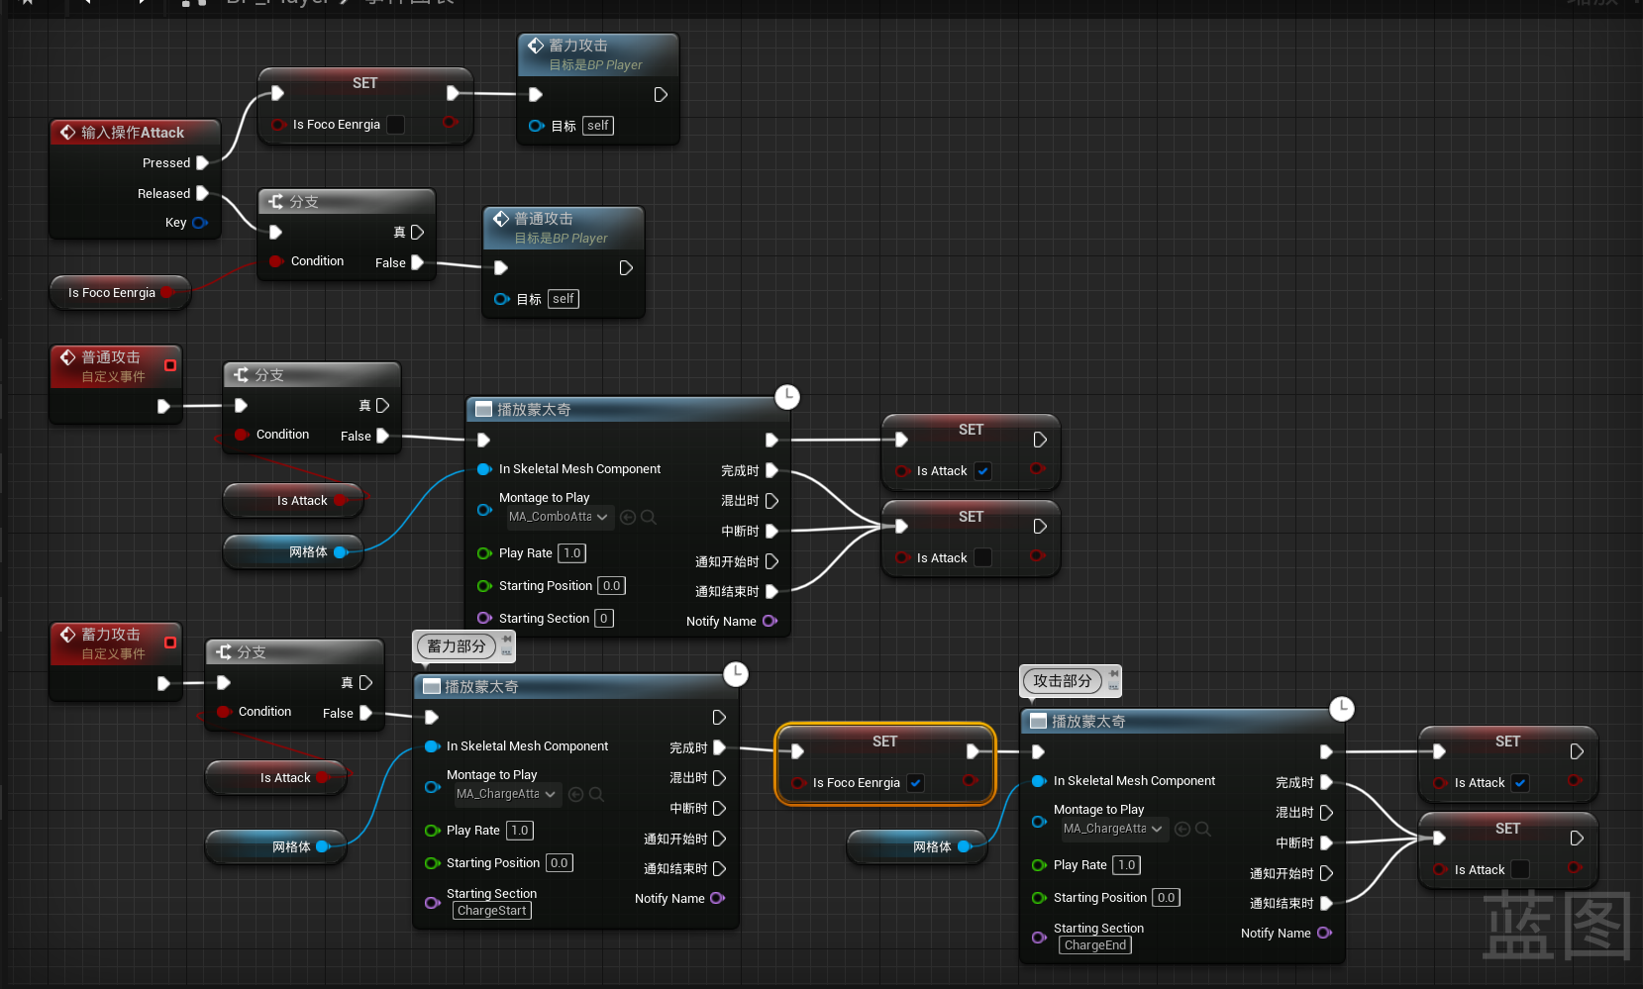Click the ChargeStart Starting Section field
The height and width of the screenshot is (989, 1643).
point(492,911)
